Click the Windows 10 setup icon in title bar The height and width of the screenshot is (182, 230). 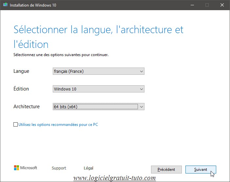point(5,5)
